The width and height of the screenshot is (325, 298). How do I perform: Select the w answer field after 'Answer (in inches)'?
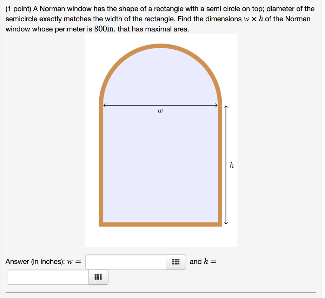(x=125, y=261)
